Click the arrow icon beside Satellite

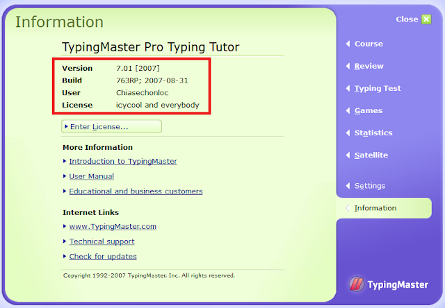point(348,155)
